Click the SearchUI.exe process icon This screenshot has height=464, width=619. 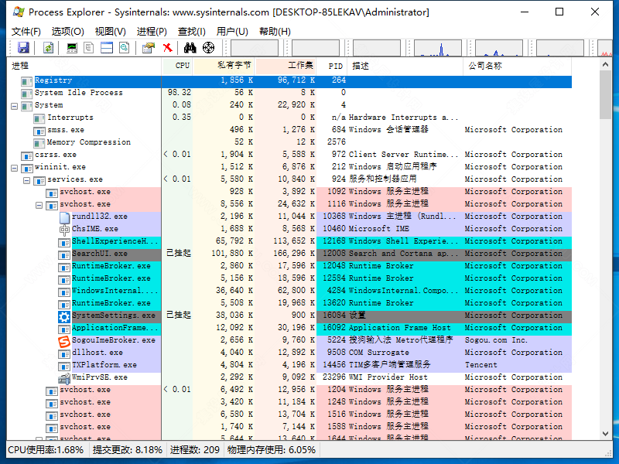[64, 254]
